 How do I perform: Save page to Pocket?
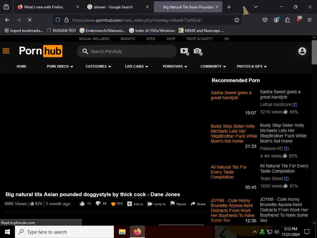pyautogui.click(x=265, y=20)
